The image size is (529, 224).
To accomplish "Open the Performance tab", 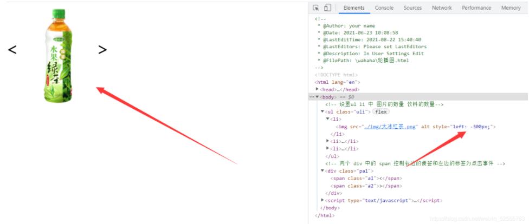I will (477, 8).
